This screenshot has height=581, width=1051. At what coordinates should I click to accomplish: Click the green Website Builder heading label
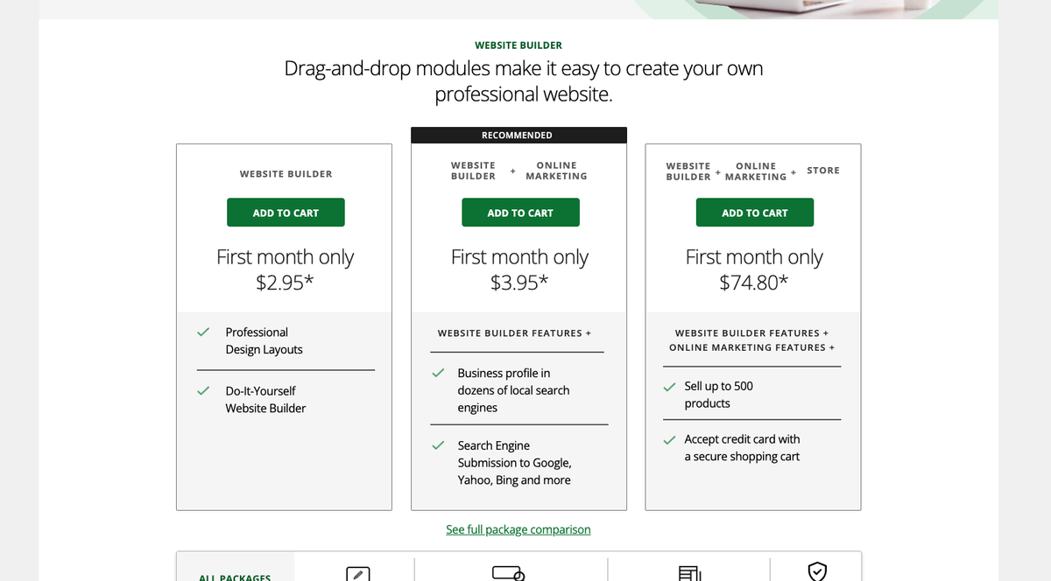518,45
